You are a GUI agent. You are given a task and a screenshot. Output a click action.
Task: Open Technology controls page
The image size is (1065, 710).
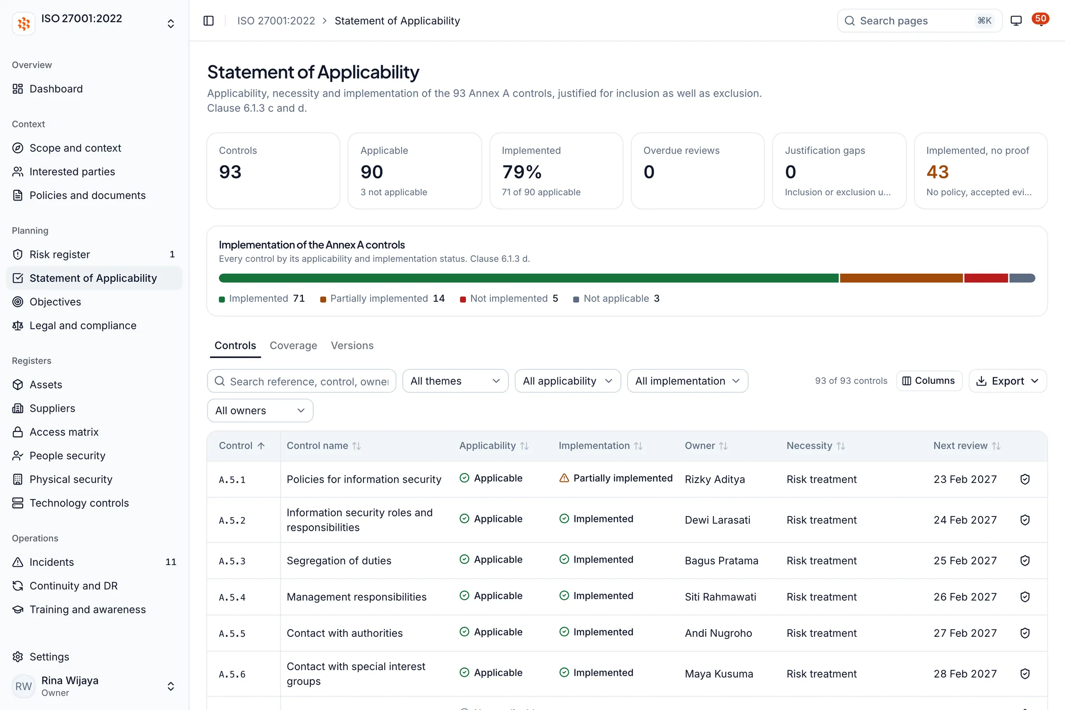pyautogui.click(x=94, y=503)
